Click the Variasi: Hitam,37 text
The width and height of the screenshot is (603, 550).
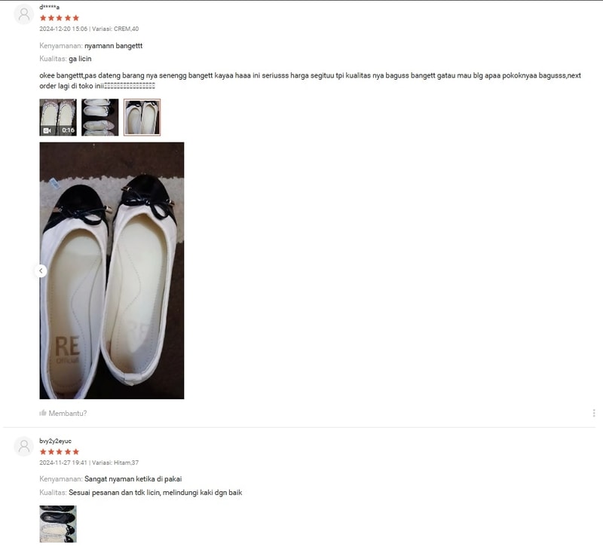click(115, 463)
